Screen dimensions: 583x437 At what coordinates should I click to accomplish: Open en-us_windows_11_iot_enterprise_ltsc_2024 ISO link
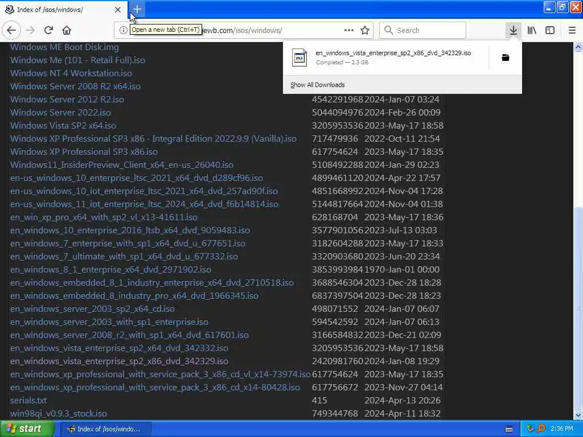tap(144, 204)
